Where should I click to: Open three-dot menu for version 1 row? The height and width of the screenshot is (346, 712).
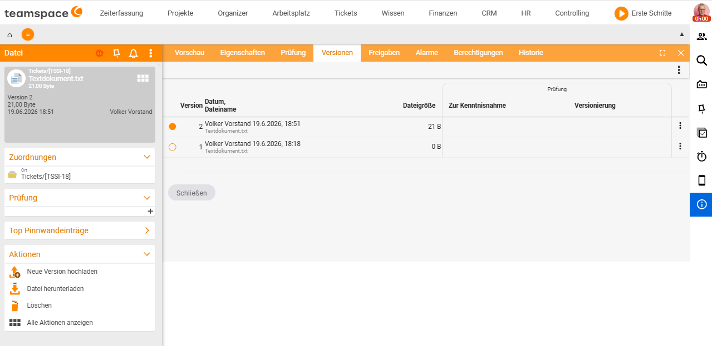pos(680,146)
